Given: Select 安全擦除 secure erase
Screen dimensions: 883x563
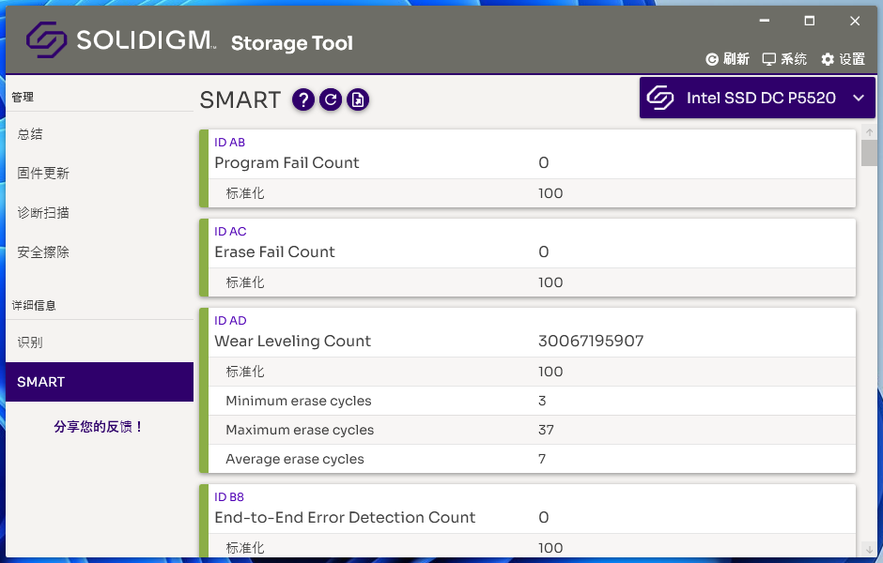Looking at the screenshot, I should pyautogui.click(x=43, y=252).
